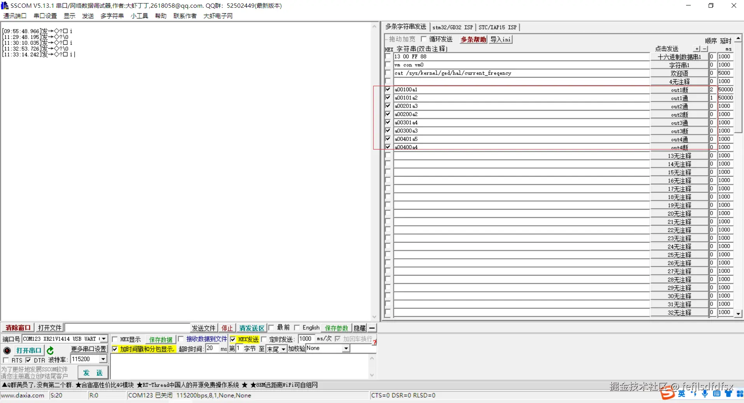The image size is (744, 403).
Task: Toggle Sogou 英 language mode icon
Action: click(x=682, y=394)
